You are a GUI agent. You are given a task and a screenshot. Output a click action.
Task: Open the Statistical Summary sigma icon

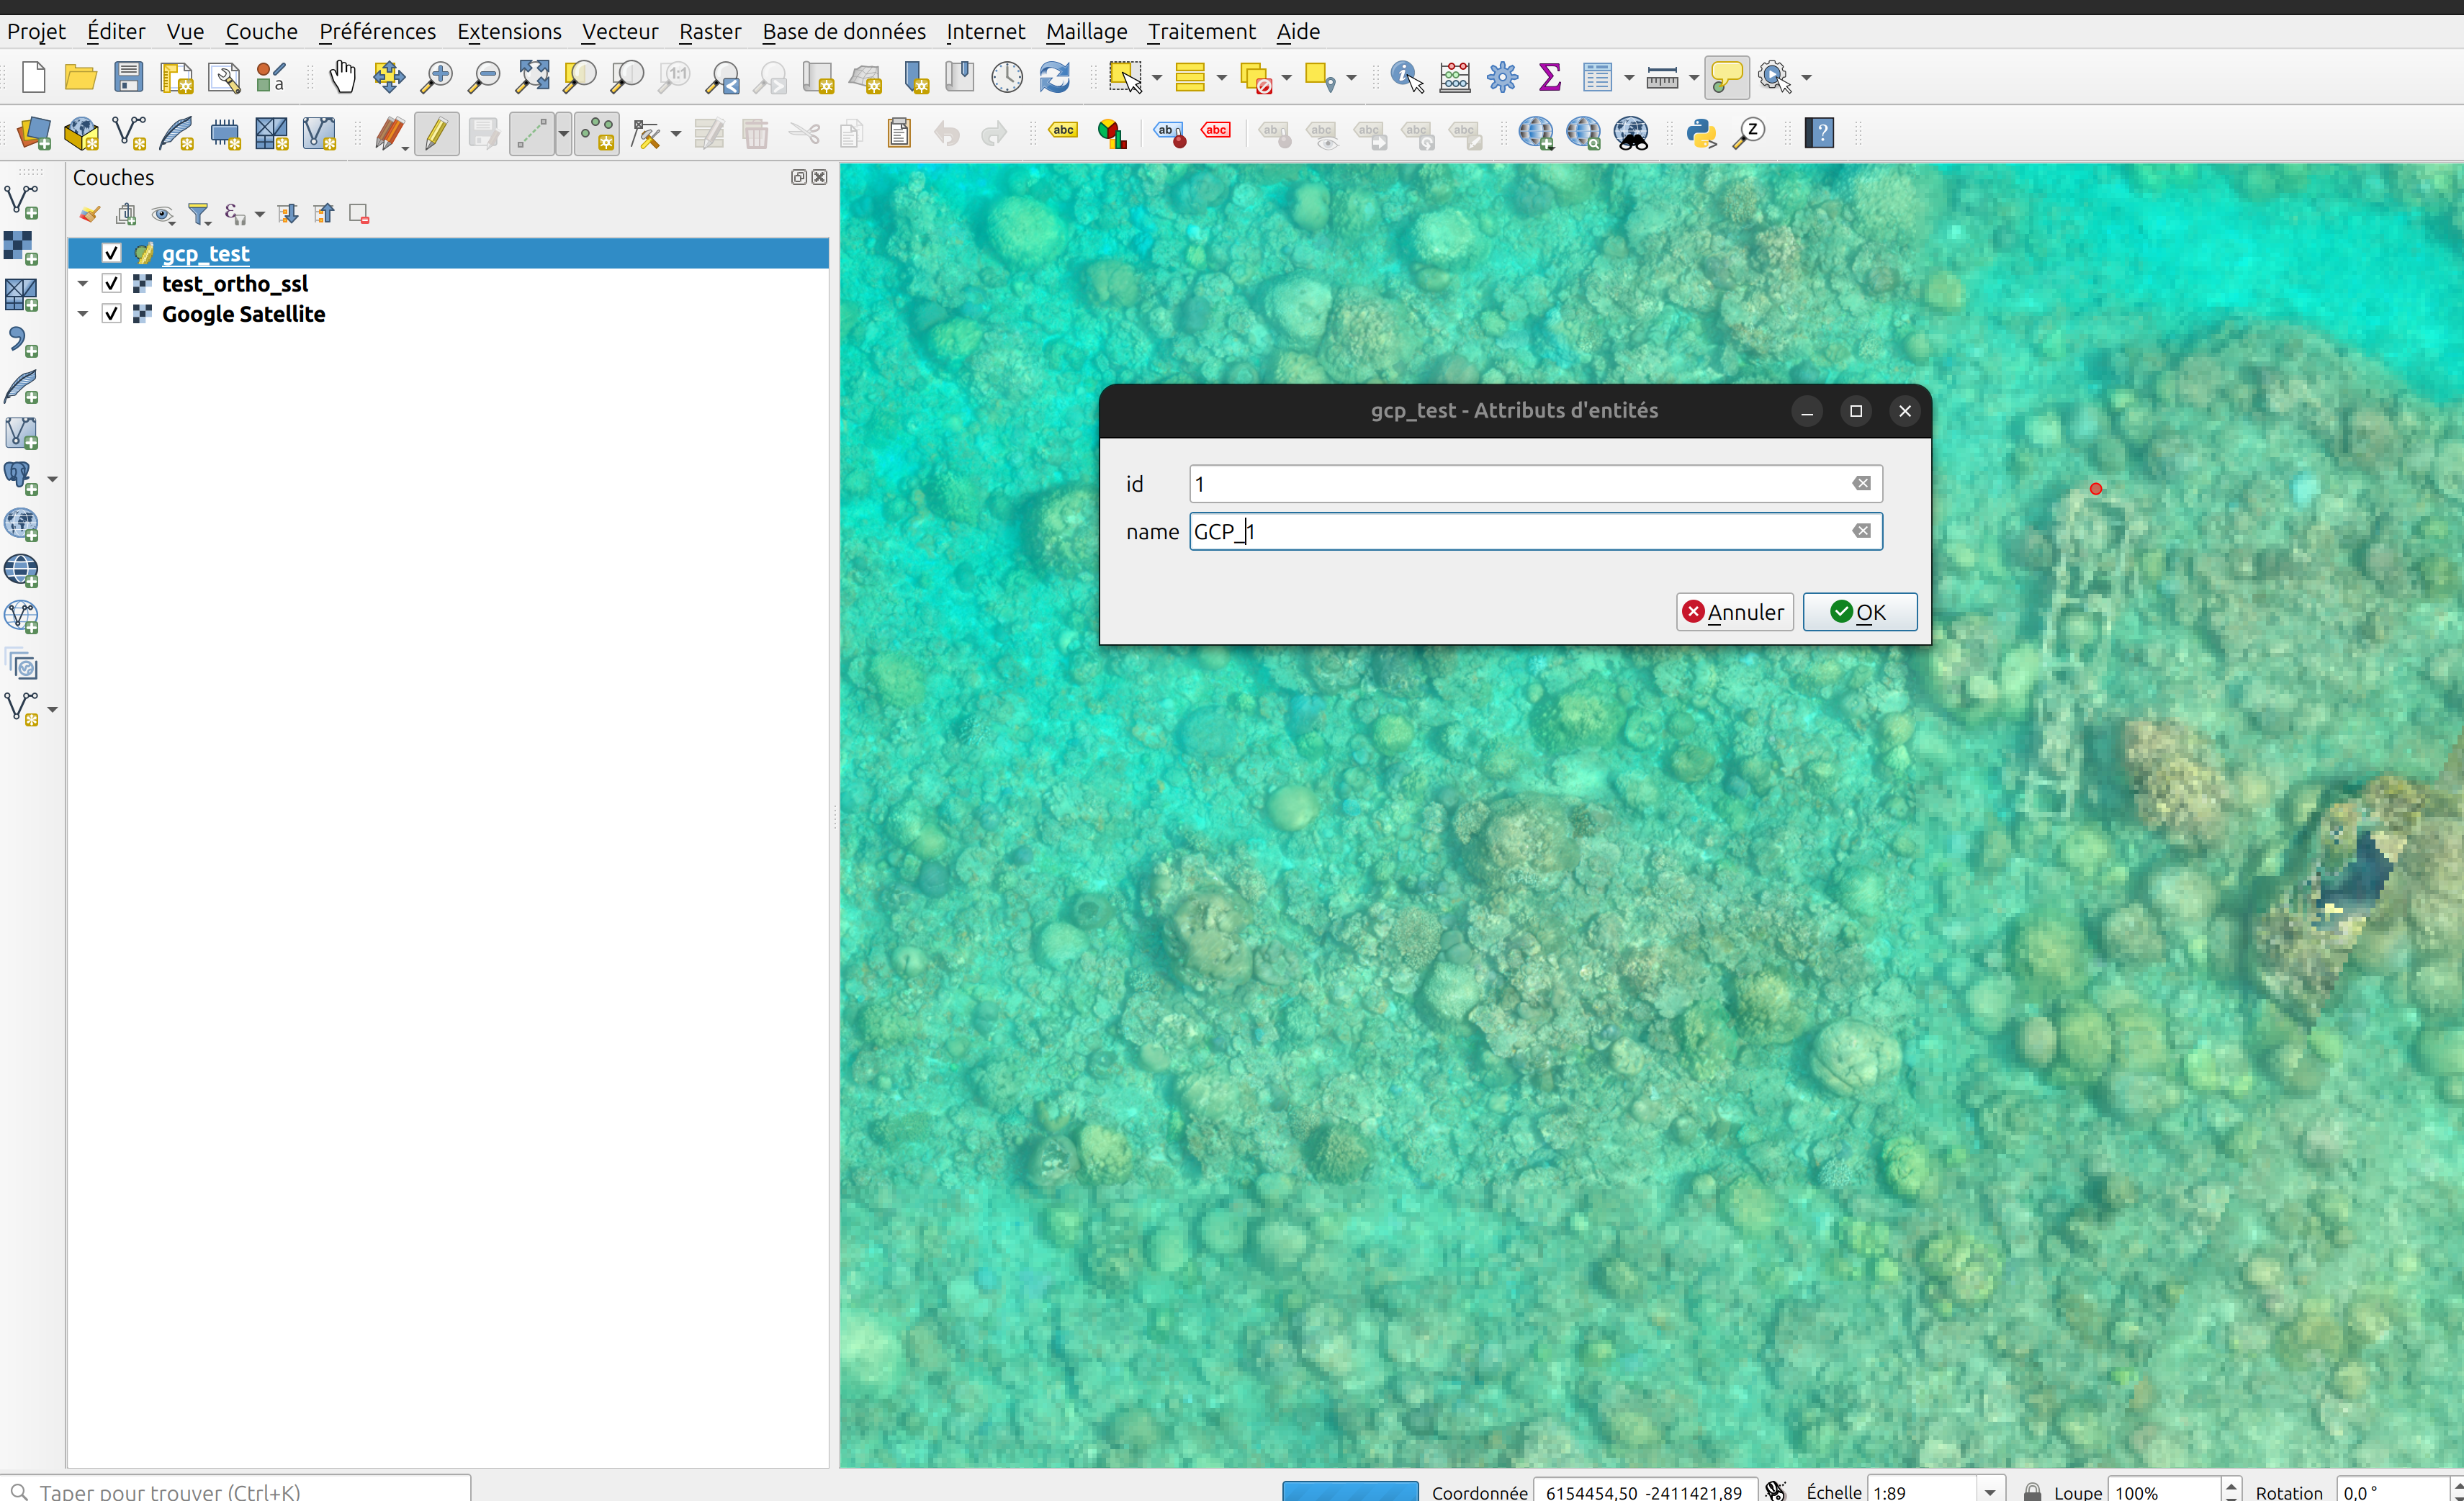point(1550,77)
